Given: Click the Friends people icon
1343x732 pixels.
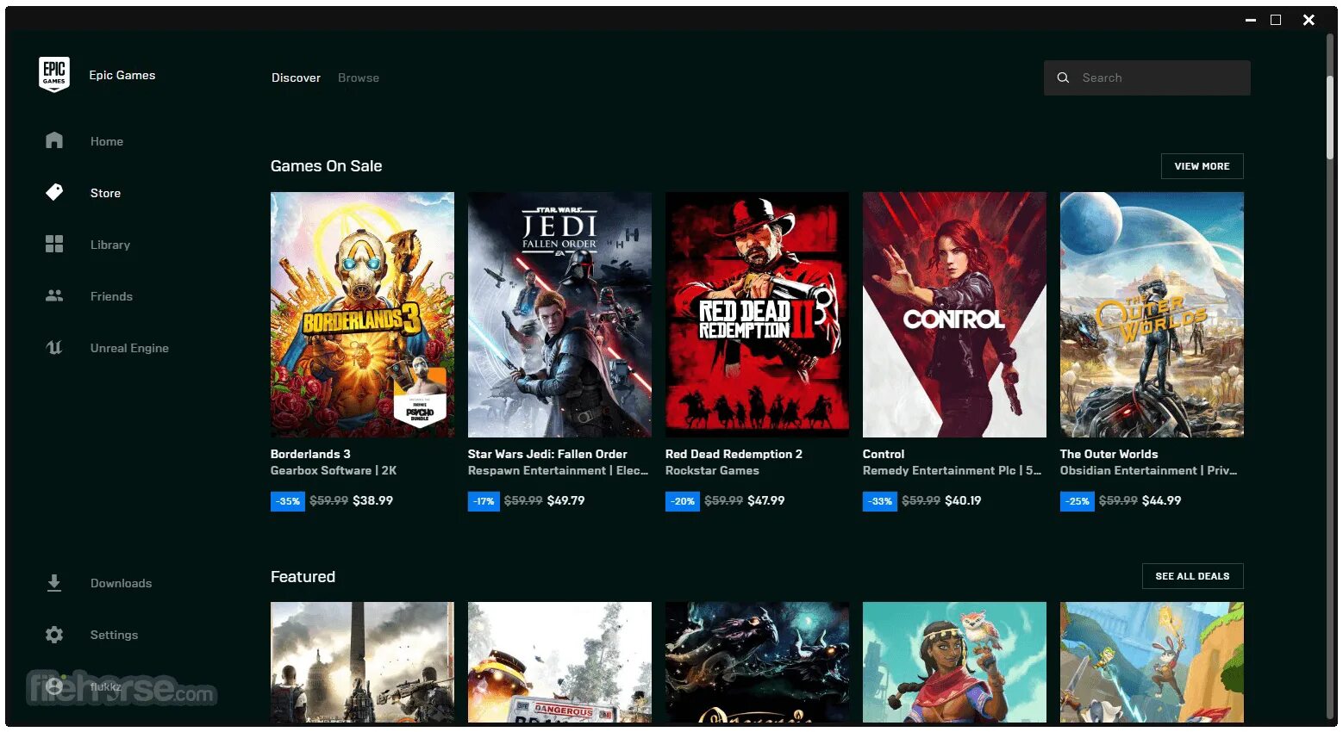Looking at the screenshot, I should point(54,295).
